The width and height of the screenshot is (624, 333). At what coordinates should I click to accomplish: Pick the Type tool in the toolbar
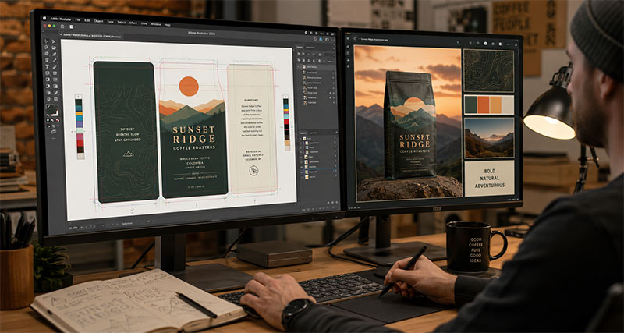[x=47, y=66]
